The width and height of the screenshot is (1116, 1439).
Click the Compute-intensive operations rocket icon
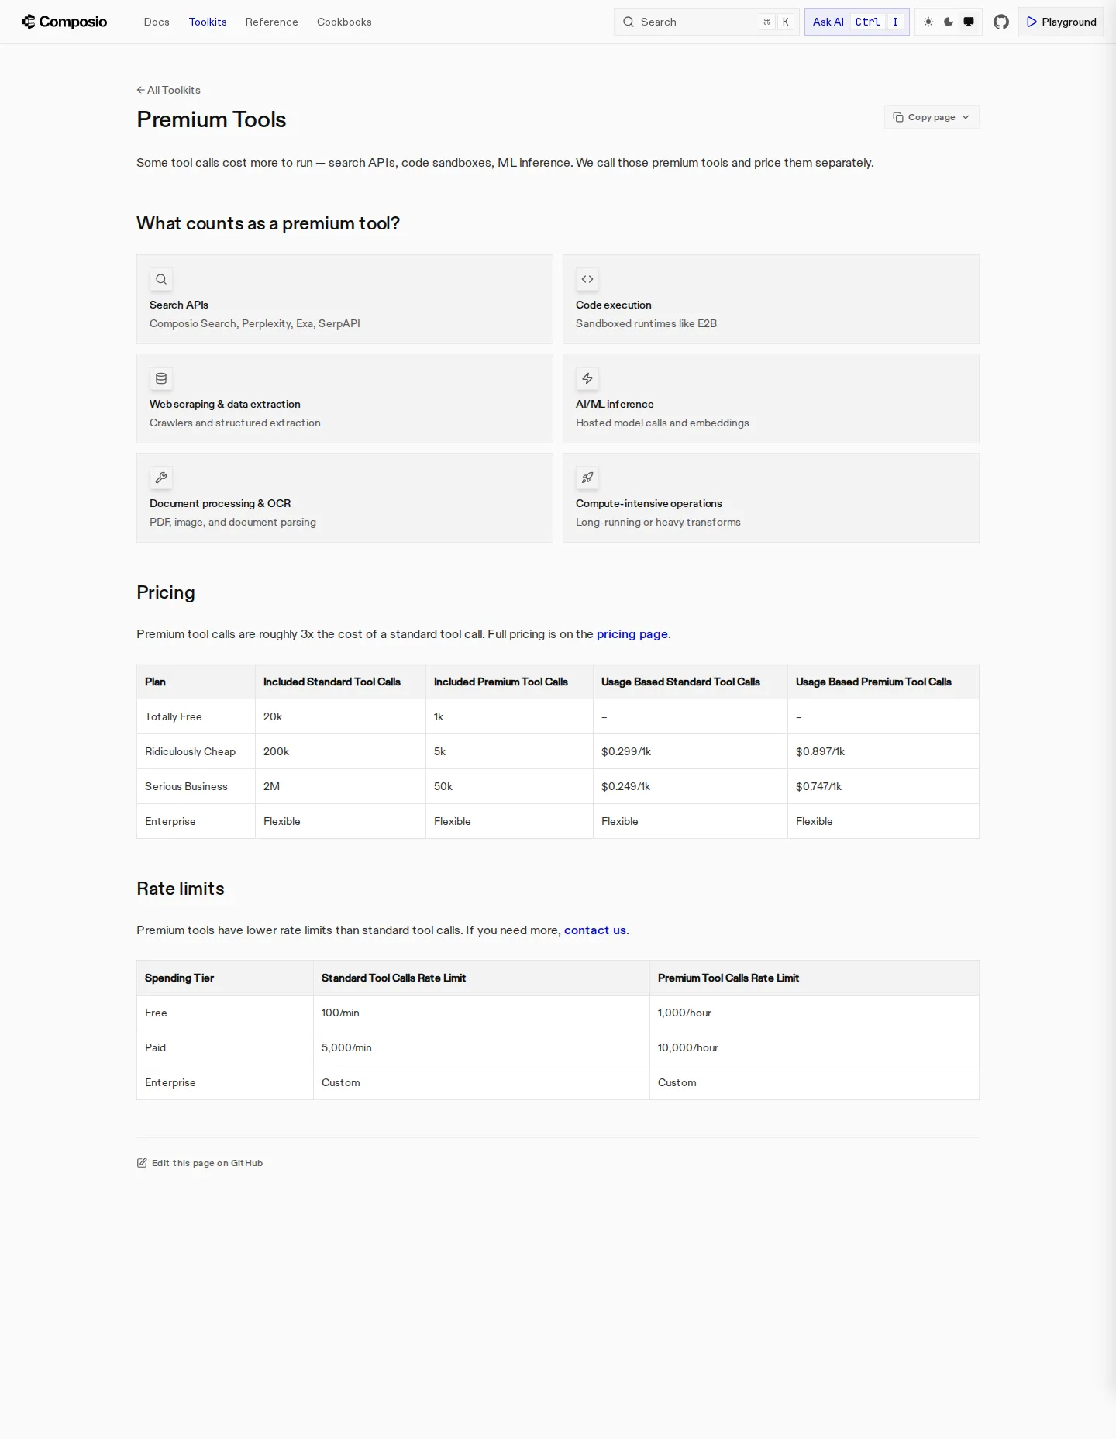coord(587,478)
